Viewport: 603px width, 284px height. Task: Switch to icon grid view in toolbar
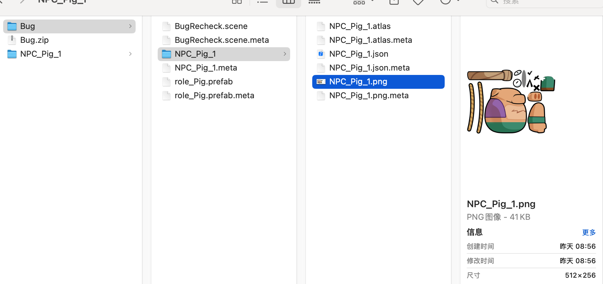[237, 2]
